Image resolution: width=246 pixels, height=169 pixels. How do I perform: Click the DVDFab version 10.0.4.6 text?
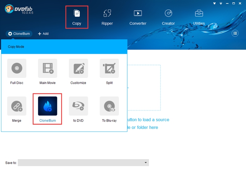pyautogui.click(x=27, y=13)
